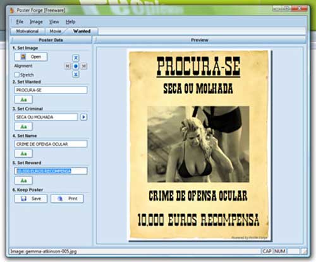
Task: Close the Poster Forge window
Action: coord(300,9)
